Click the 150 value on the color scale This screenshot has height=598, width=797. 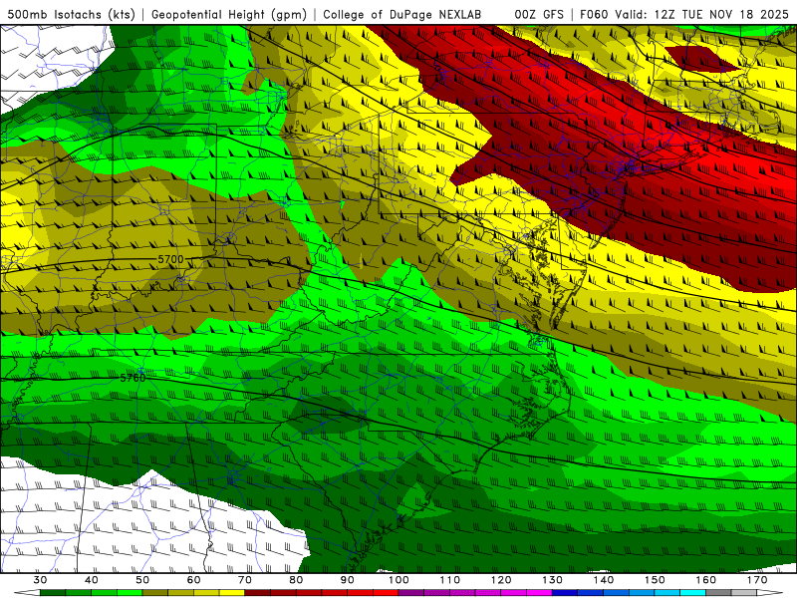tap(655, 580)
